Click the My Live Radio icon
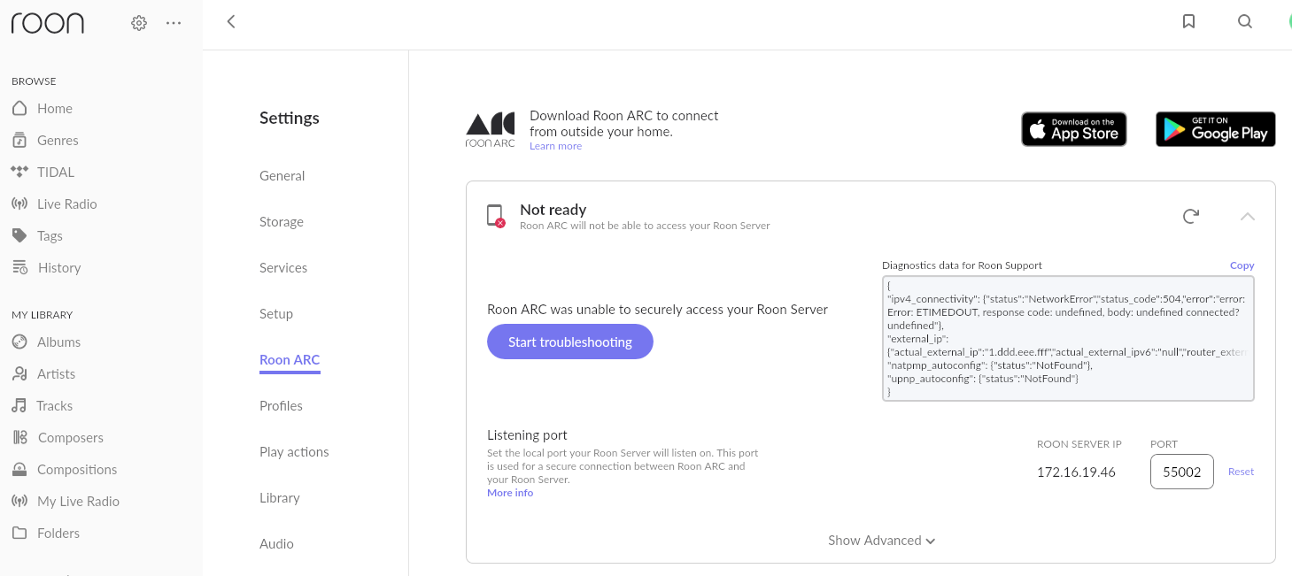The height and width of the screenshot is (576, 1292). (19, 501)
